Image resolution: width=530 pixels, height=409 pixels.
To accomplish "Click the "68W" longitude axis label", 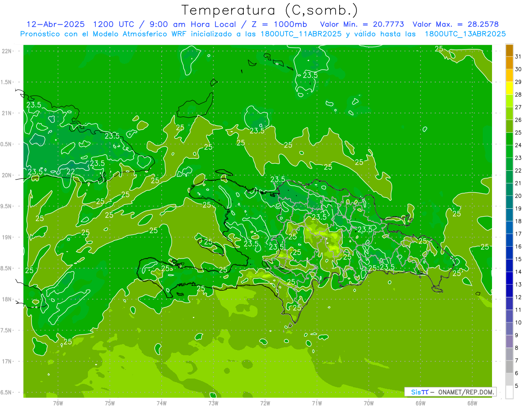I will [472, 403].
